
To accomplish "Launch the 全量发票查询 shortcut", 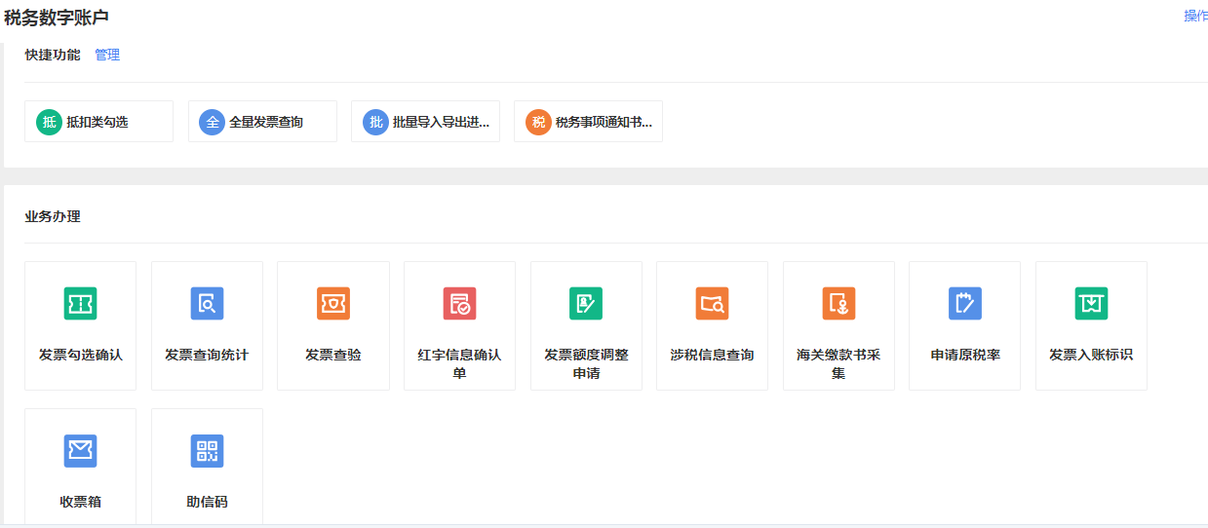I will click(262, 122).
